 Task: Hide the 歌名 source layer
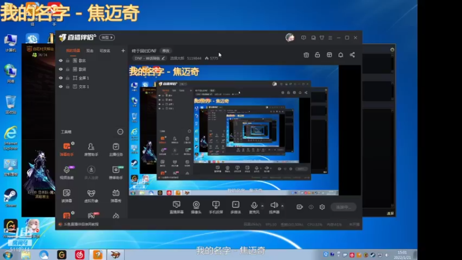[61, 61]
